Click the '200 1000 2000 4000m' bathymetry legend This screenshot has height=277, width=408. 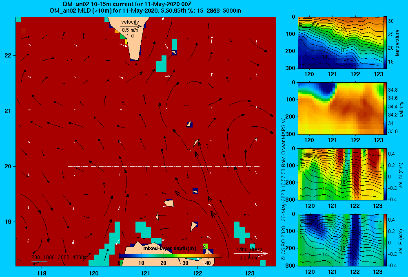(x=59, y=257)
